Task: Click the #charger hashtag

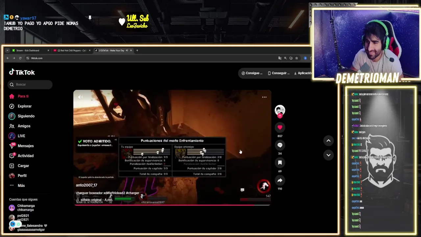Action: click(x=133, y=193)
